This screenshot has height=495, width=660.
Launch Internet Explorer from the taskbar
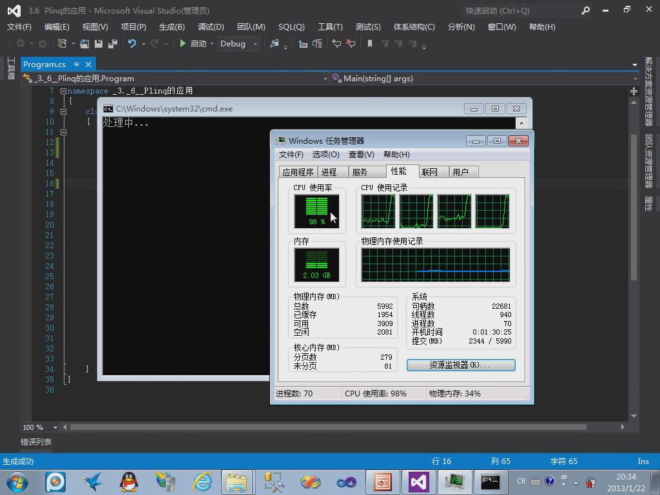point(203,482)
